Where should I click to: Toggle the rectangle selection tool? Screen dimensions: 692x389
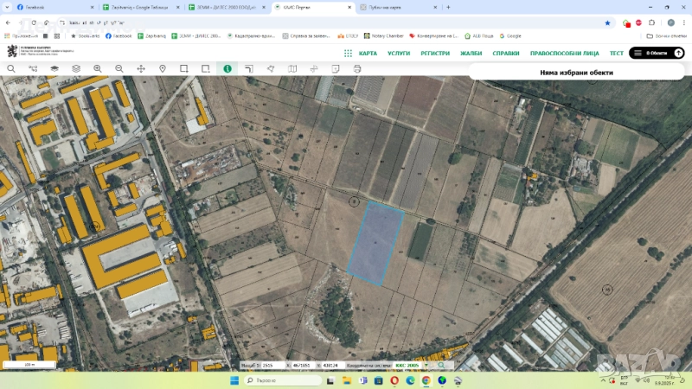pyautogui.click(x=184, y=68)
